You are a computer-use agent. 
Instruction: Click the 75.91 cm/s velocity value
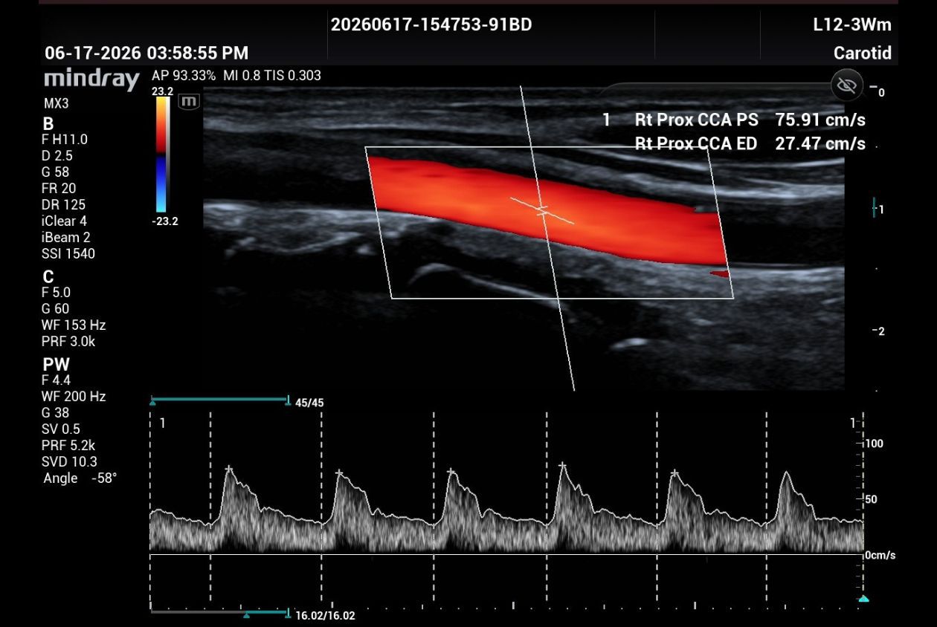coord(820,120)
